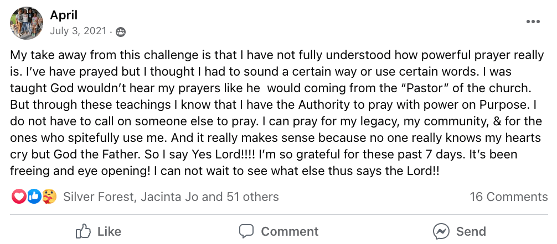Viewport: 557px width, 244px height.
Task: Expand the 16 Comments thread
Action: (508, 197)
